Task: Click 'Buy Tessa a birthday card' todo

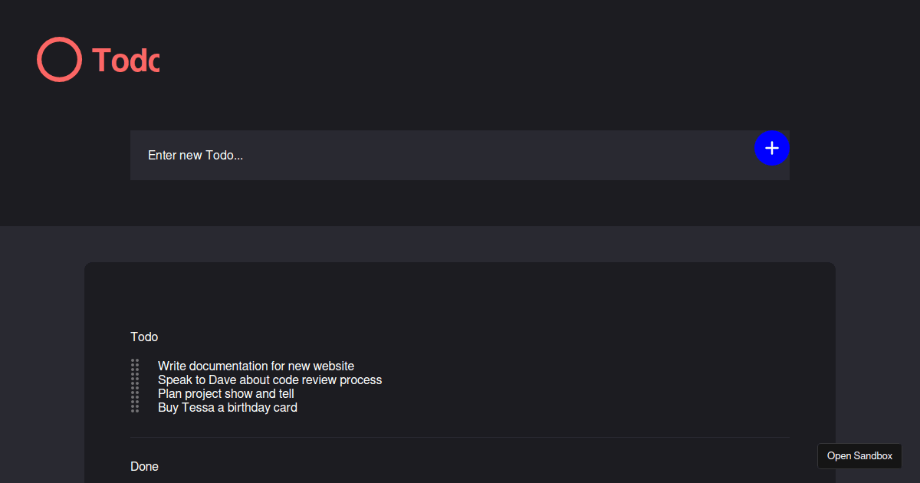Action: click(x=228, y=408)
